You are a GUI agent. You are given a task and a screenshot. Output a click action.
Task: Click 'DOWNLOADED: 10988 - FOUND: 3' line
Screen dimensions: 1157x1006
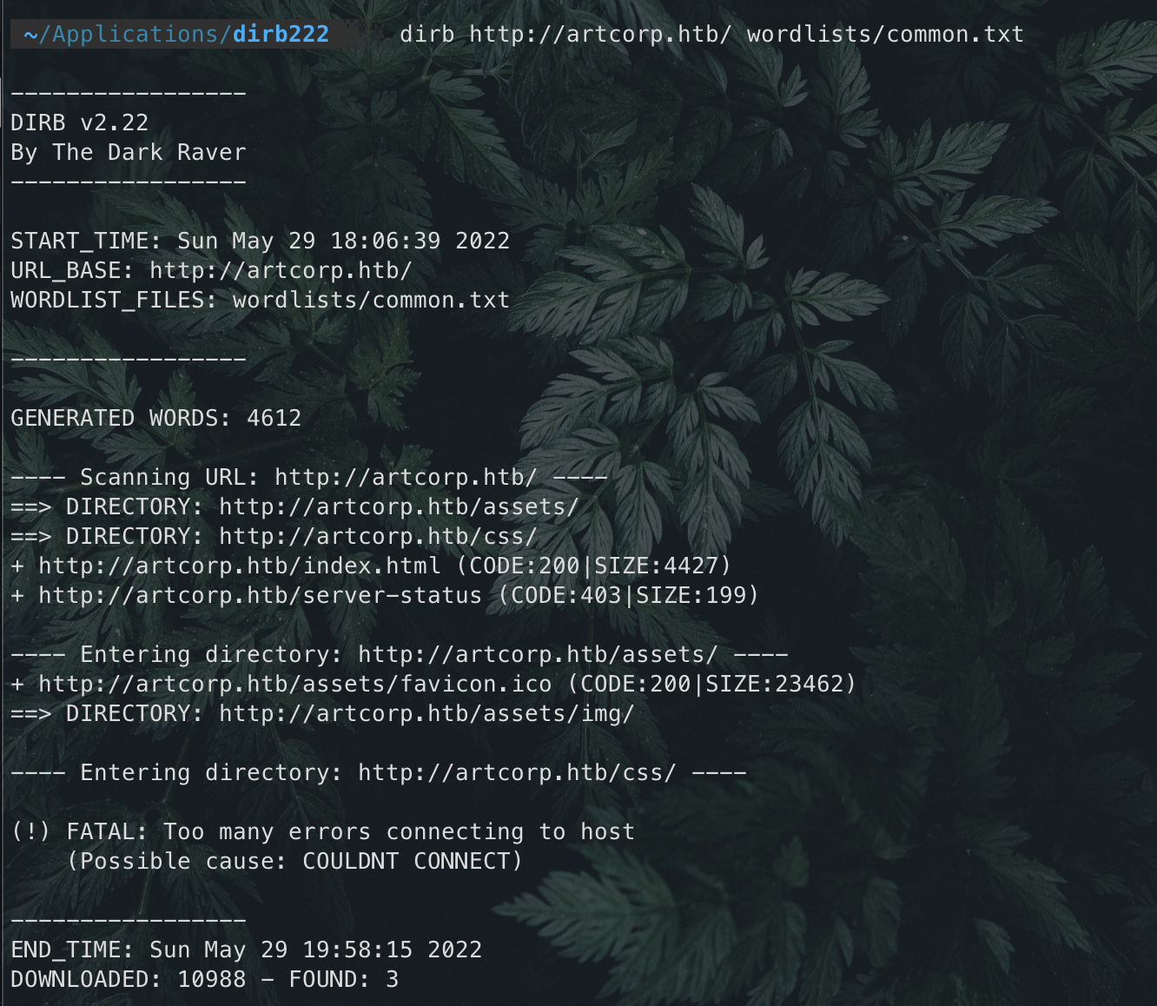(x=204, y=979)
